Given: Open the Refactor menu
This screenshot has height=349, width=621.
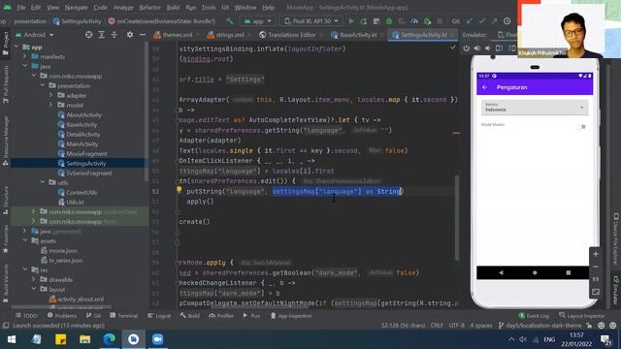Looking at the screenshot, I should tap(149, 7).
